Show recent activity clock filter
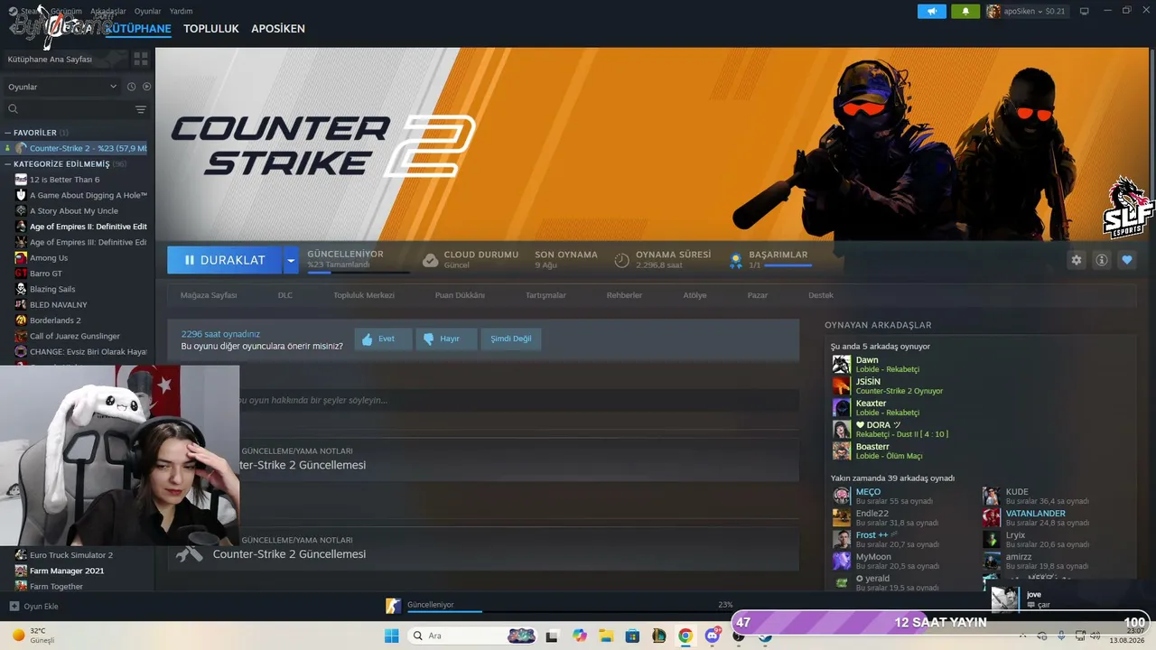This screenshot has height=650, width=1156. tap(131, 87)
